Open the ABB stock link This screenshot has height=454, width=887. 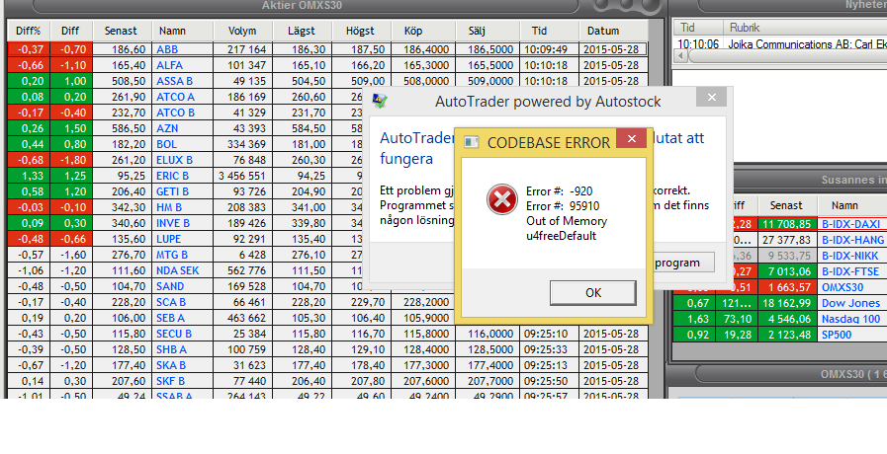click(167, 48)
